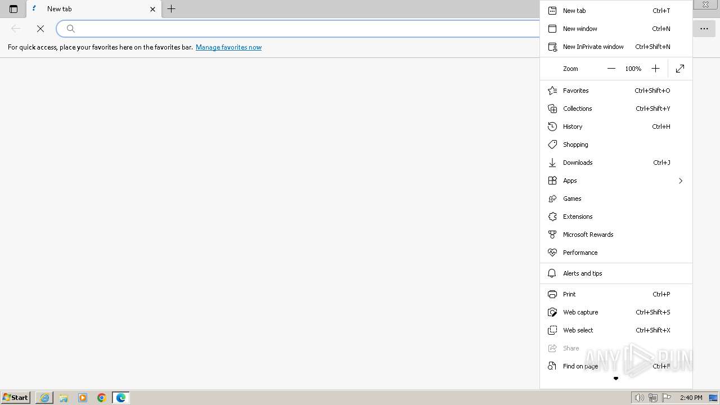Choose New tab from the menu

[616, 11]
